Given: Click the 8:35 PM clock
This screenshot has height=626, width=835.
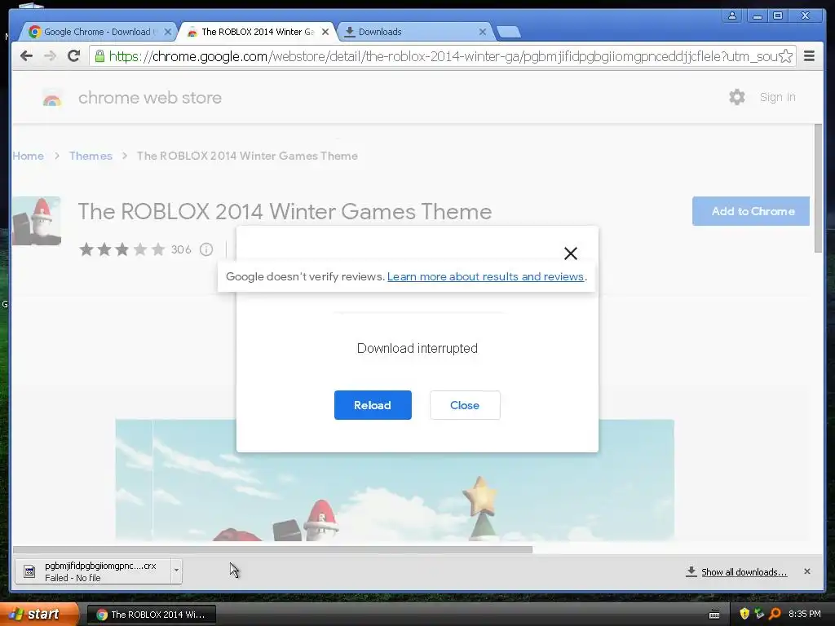Looking at the screenshot, I should tap(805, 614).
